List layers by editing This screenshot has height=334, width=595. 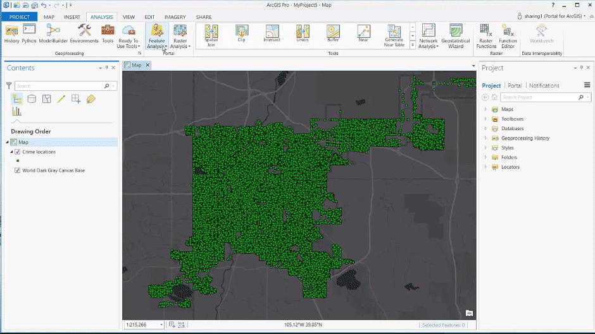point(61,99)
